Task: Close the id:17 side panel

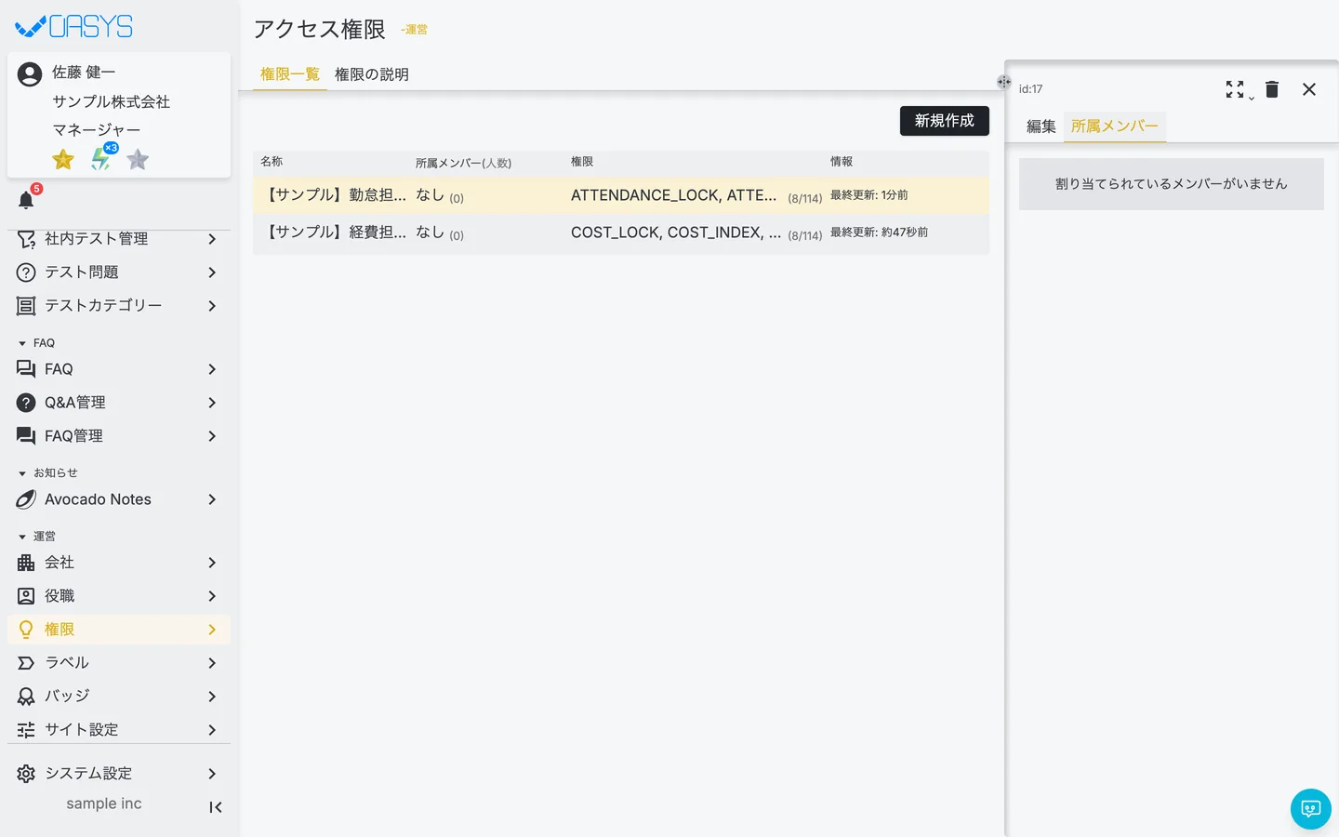Action: point(1309,89)
